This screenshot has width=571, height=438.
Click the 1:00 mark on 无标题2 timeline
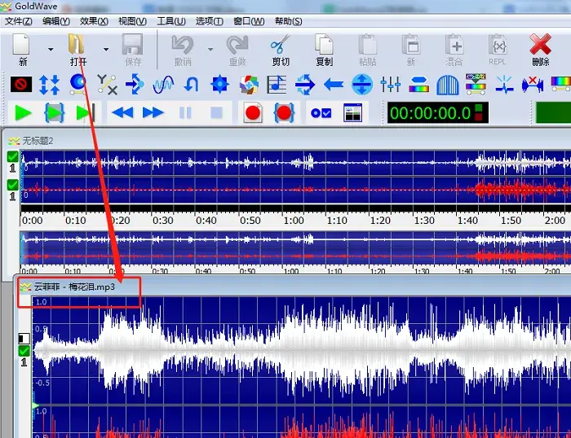[294, 221]
